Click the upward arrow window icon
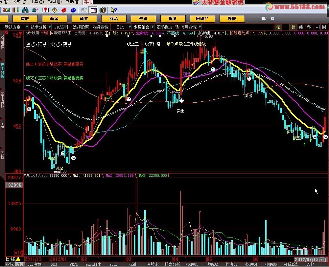The width and height of the screenshot is (329, 267). (x=317, y=27)
